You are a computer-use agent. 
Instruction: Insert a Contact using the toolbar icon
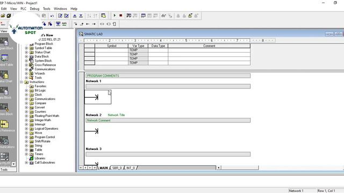tap(102, 24)
